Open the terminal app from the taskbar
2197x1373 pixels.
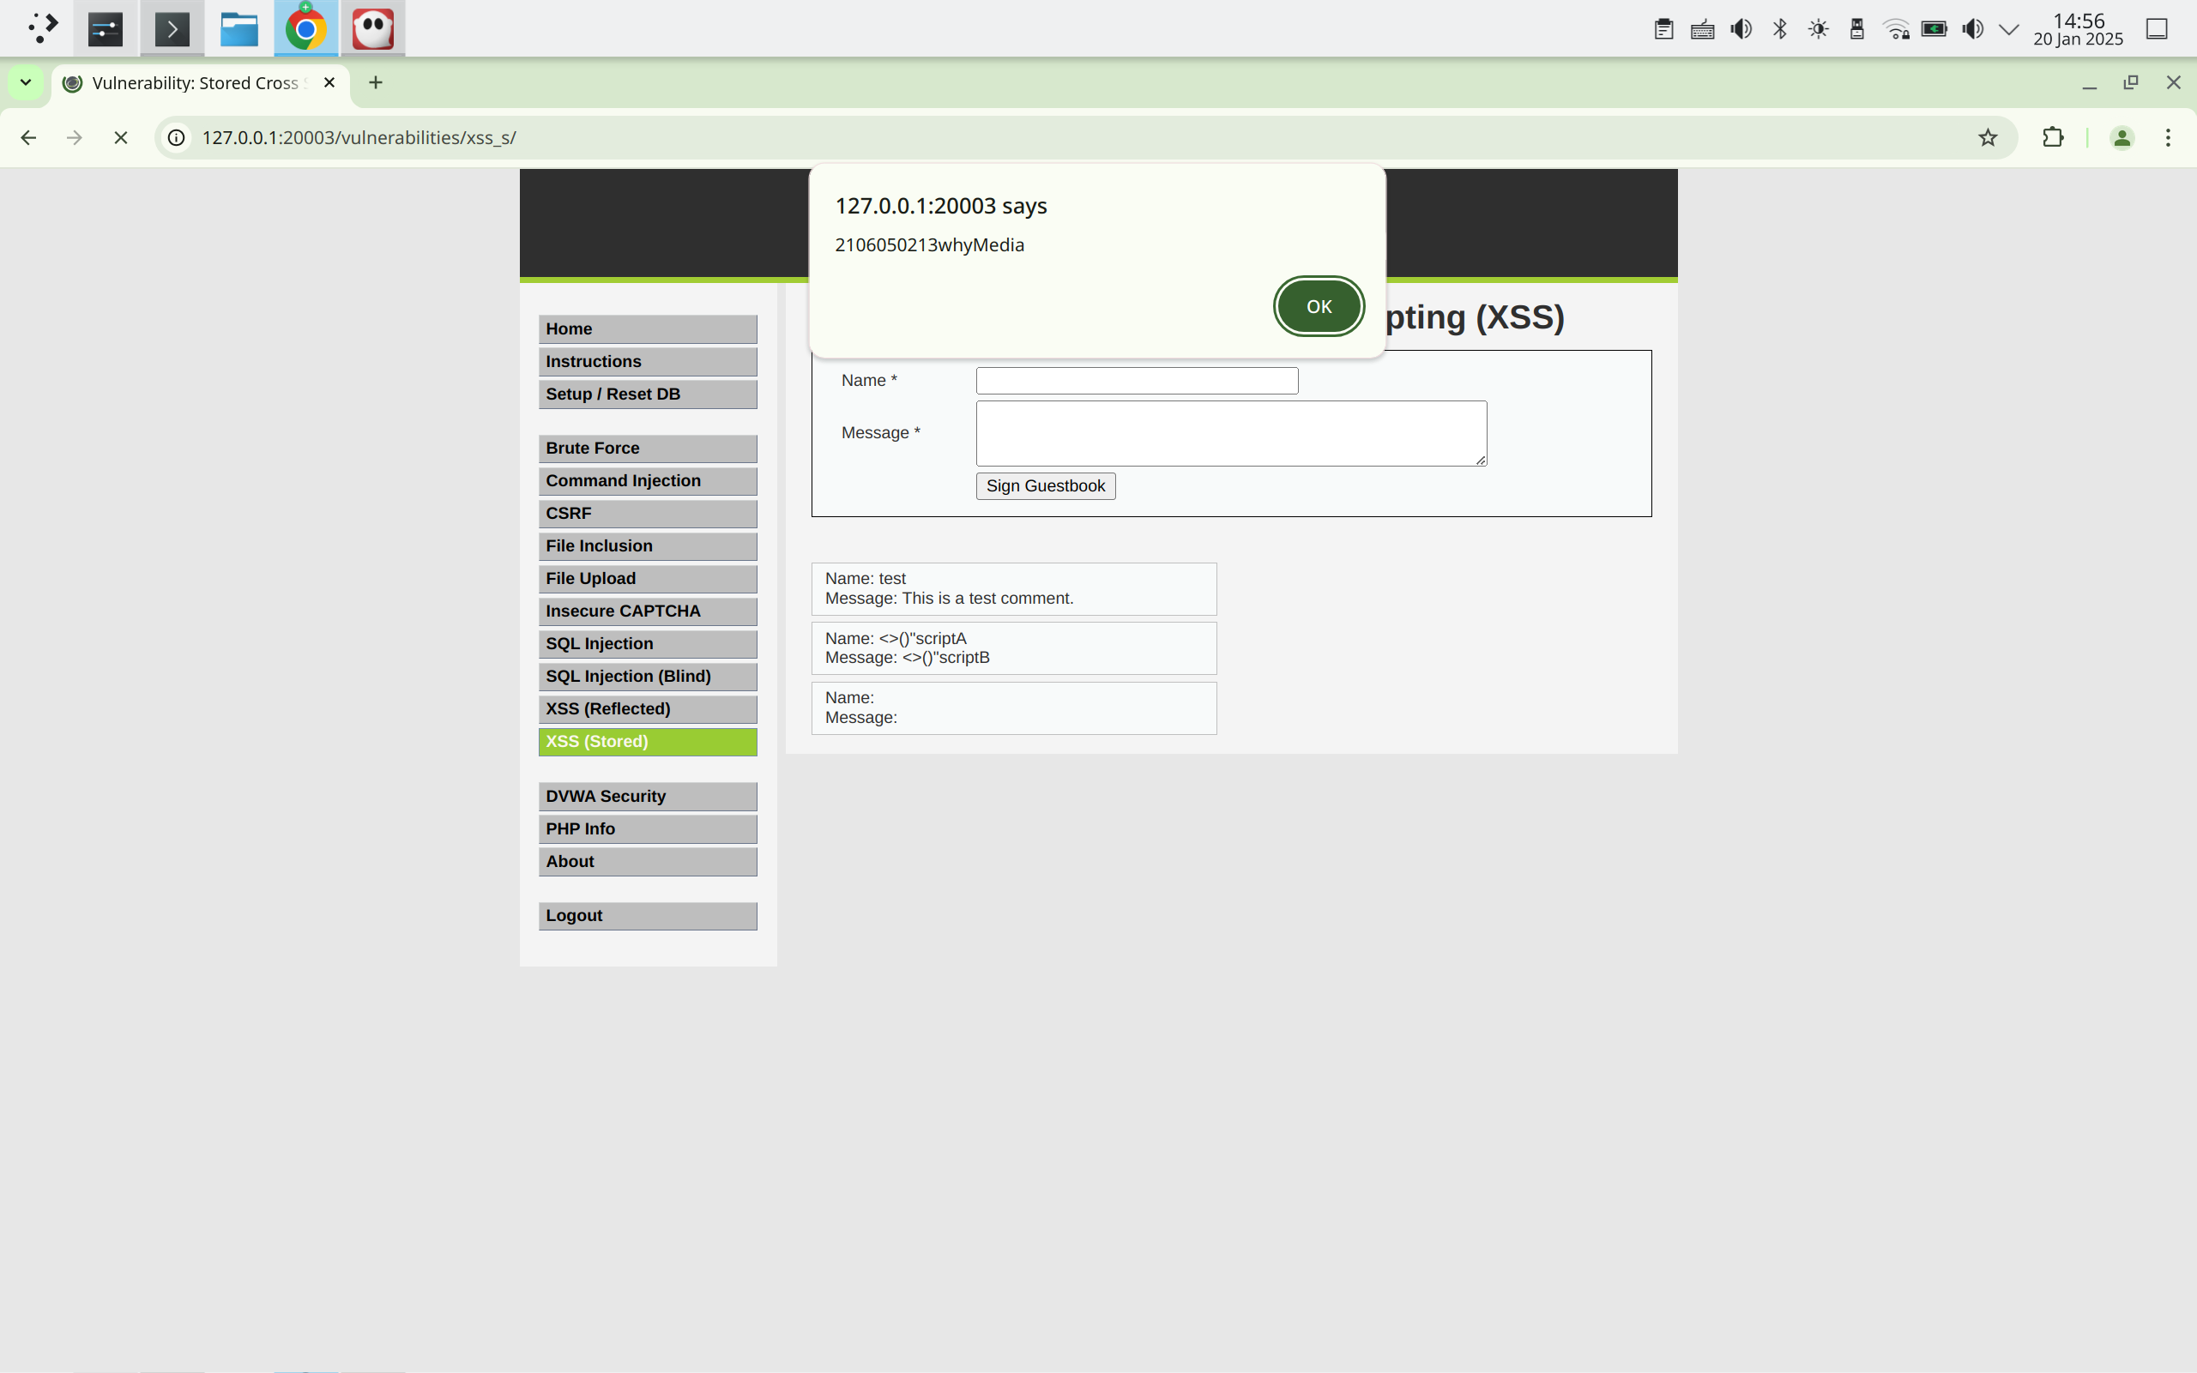tap(172, 29)
